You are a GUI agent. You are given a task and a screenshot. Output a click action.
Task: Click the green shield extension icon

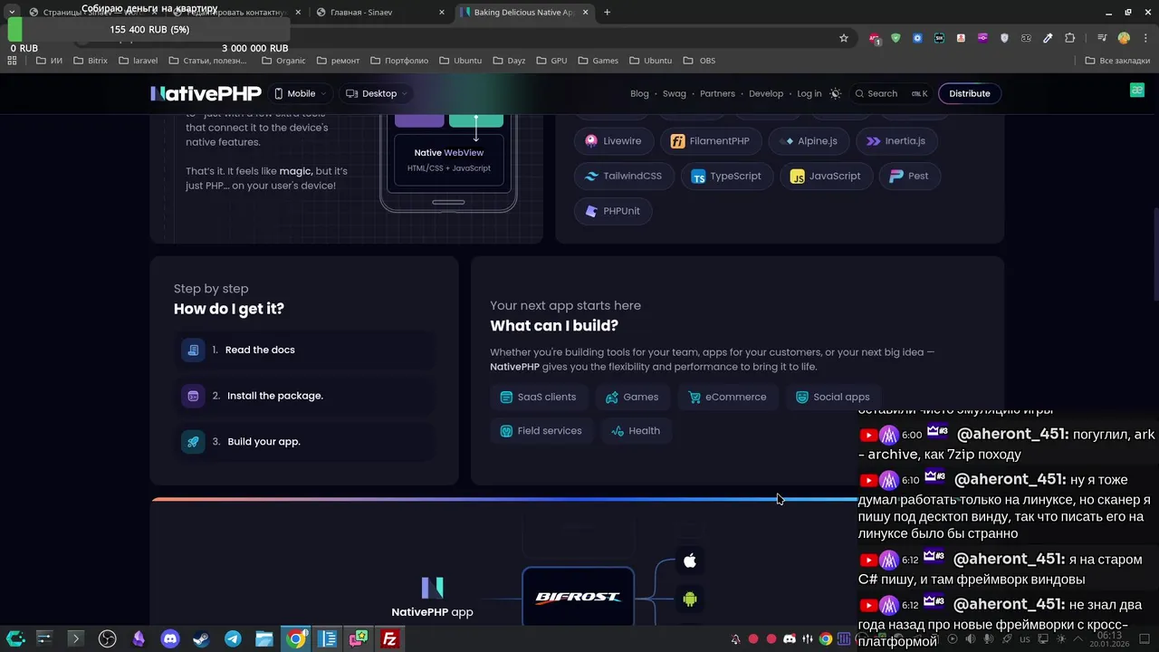[x=896, y=38]
